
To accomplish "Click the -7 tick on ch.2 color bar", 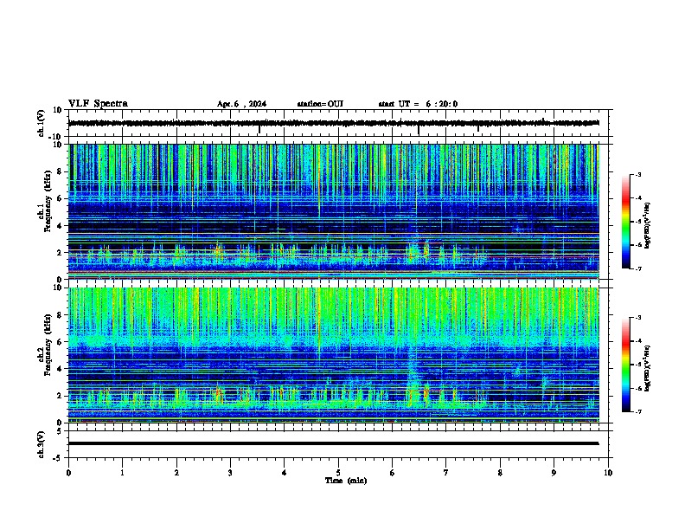I will click(637, 411).
